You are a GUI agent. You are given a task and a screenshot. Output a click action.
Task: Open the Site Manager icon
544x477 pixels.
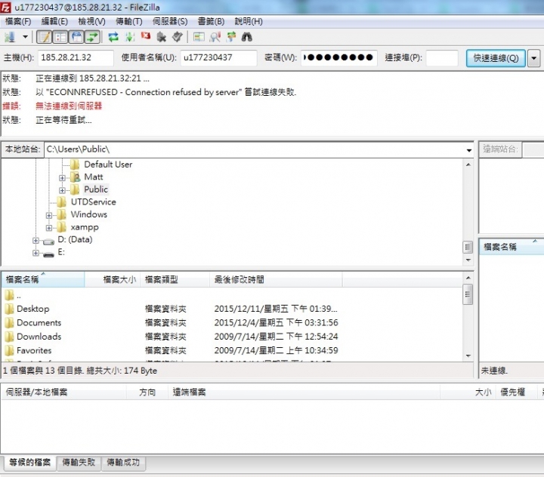(10, 37)
